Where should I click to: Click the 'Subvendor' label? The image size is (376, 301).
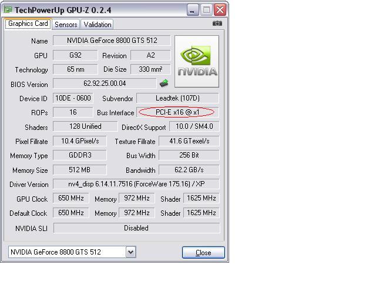(117, 99)
